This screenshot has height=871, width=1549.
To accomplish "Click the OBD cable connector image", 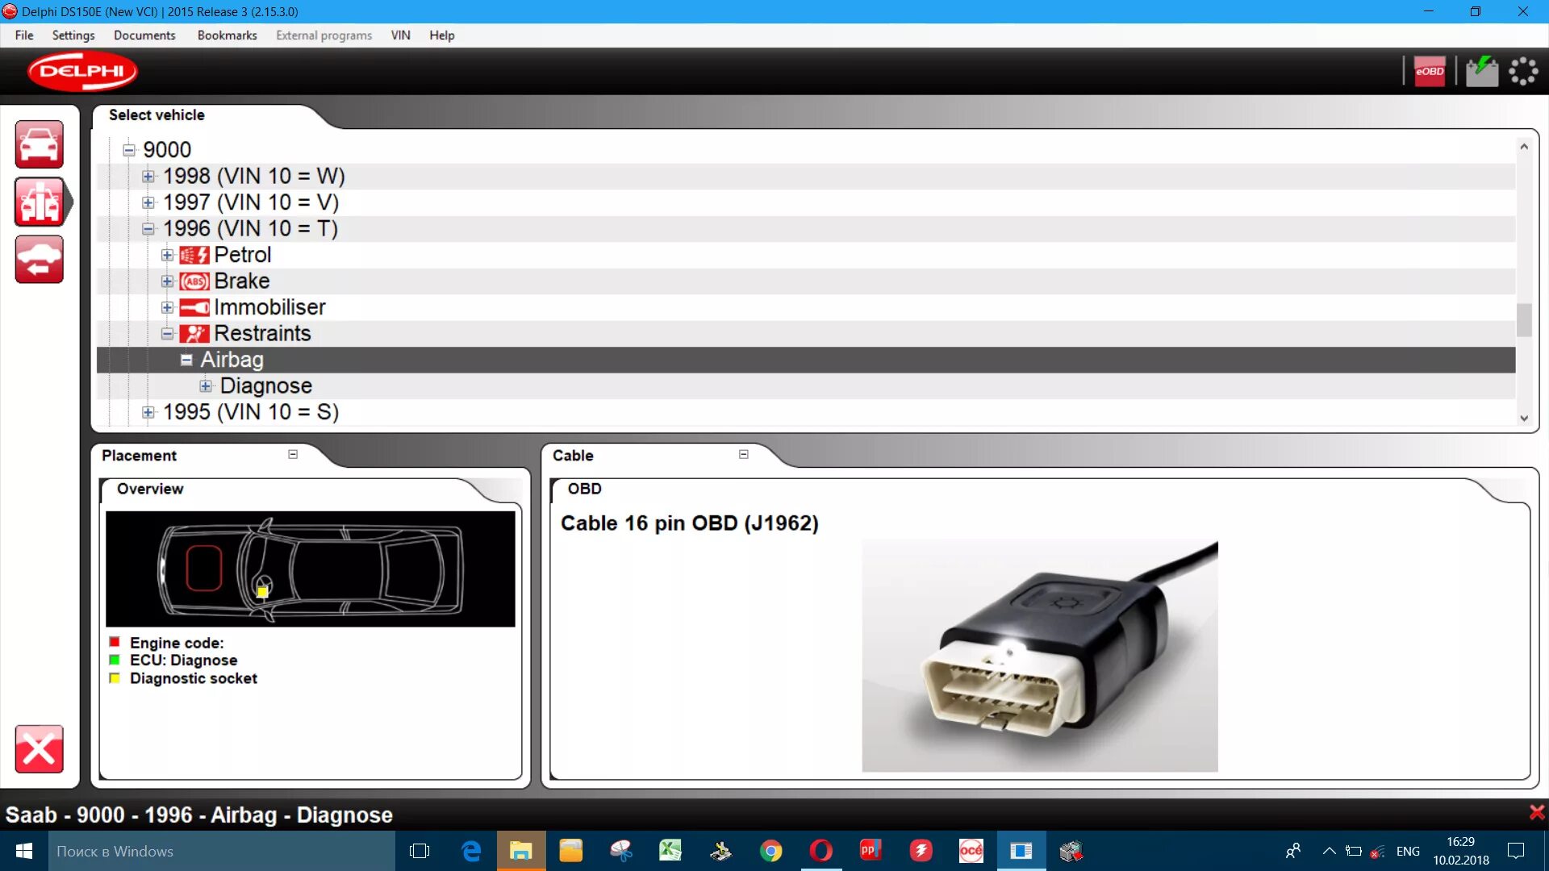I will tap(1040, 656).
